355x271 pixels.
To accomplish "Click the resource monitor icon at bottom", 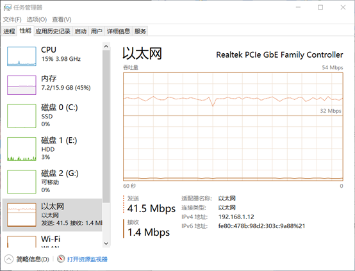I will [61, 259].
